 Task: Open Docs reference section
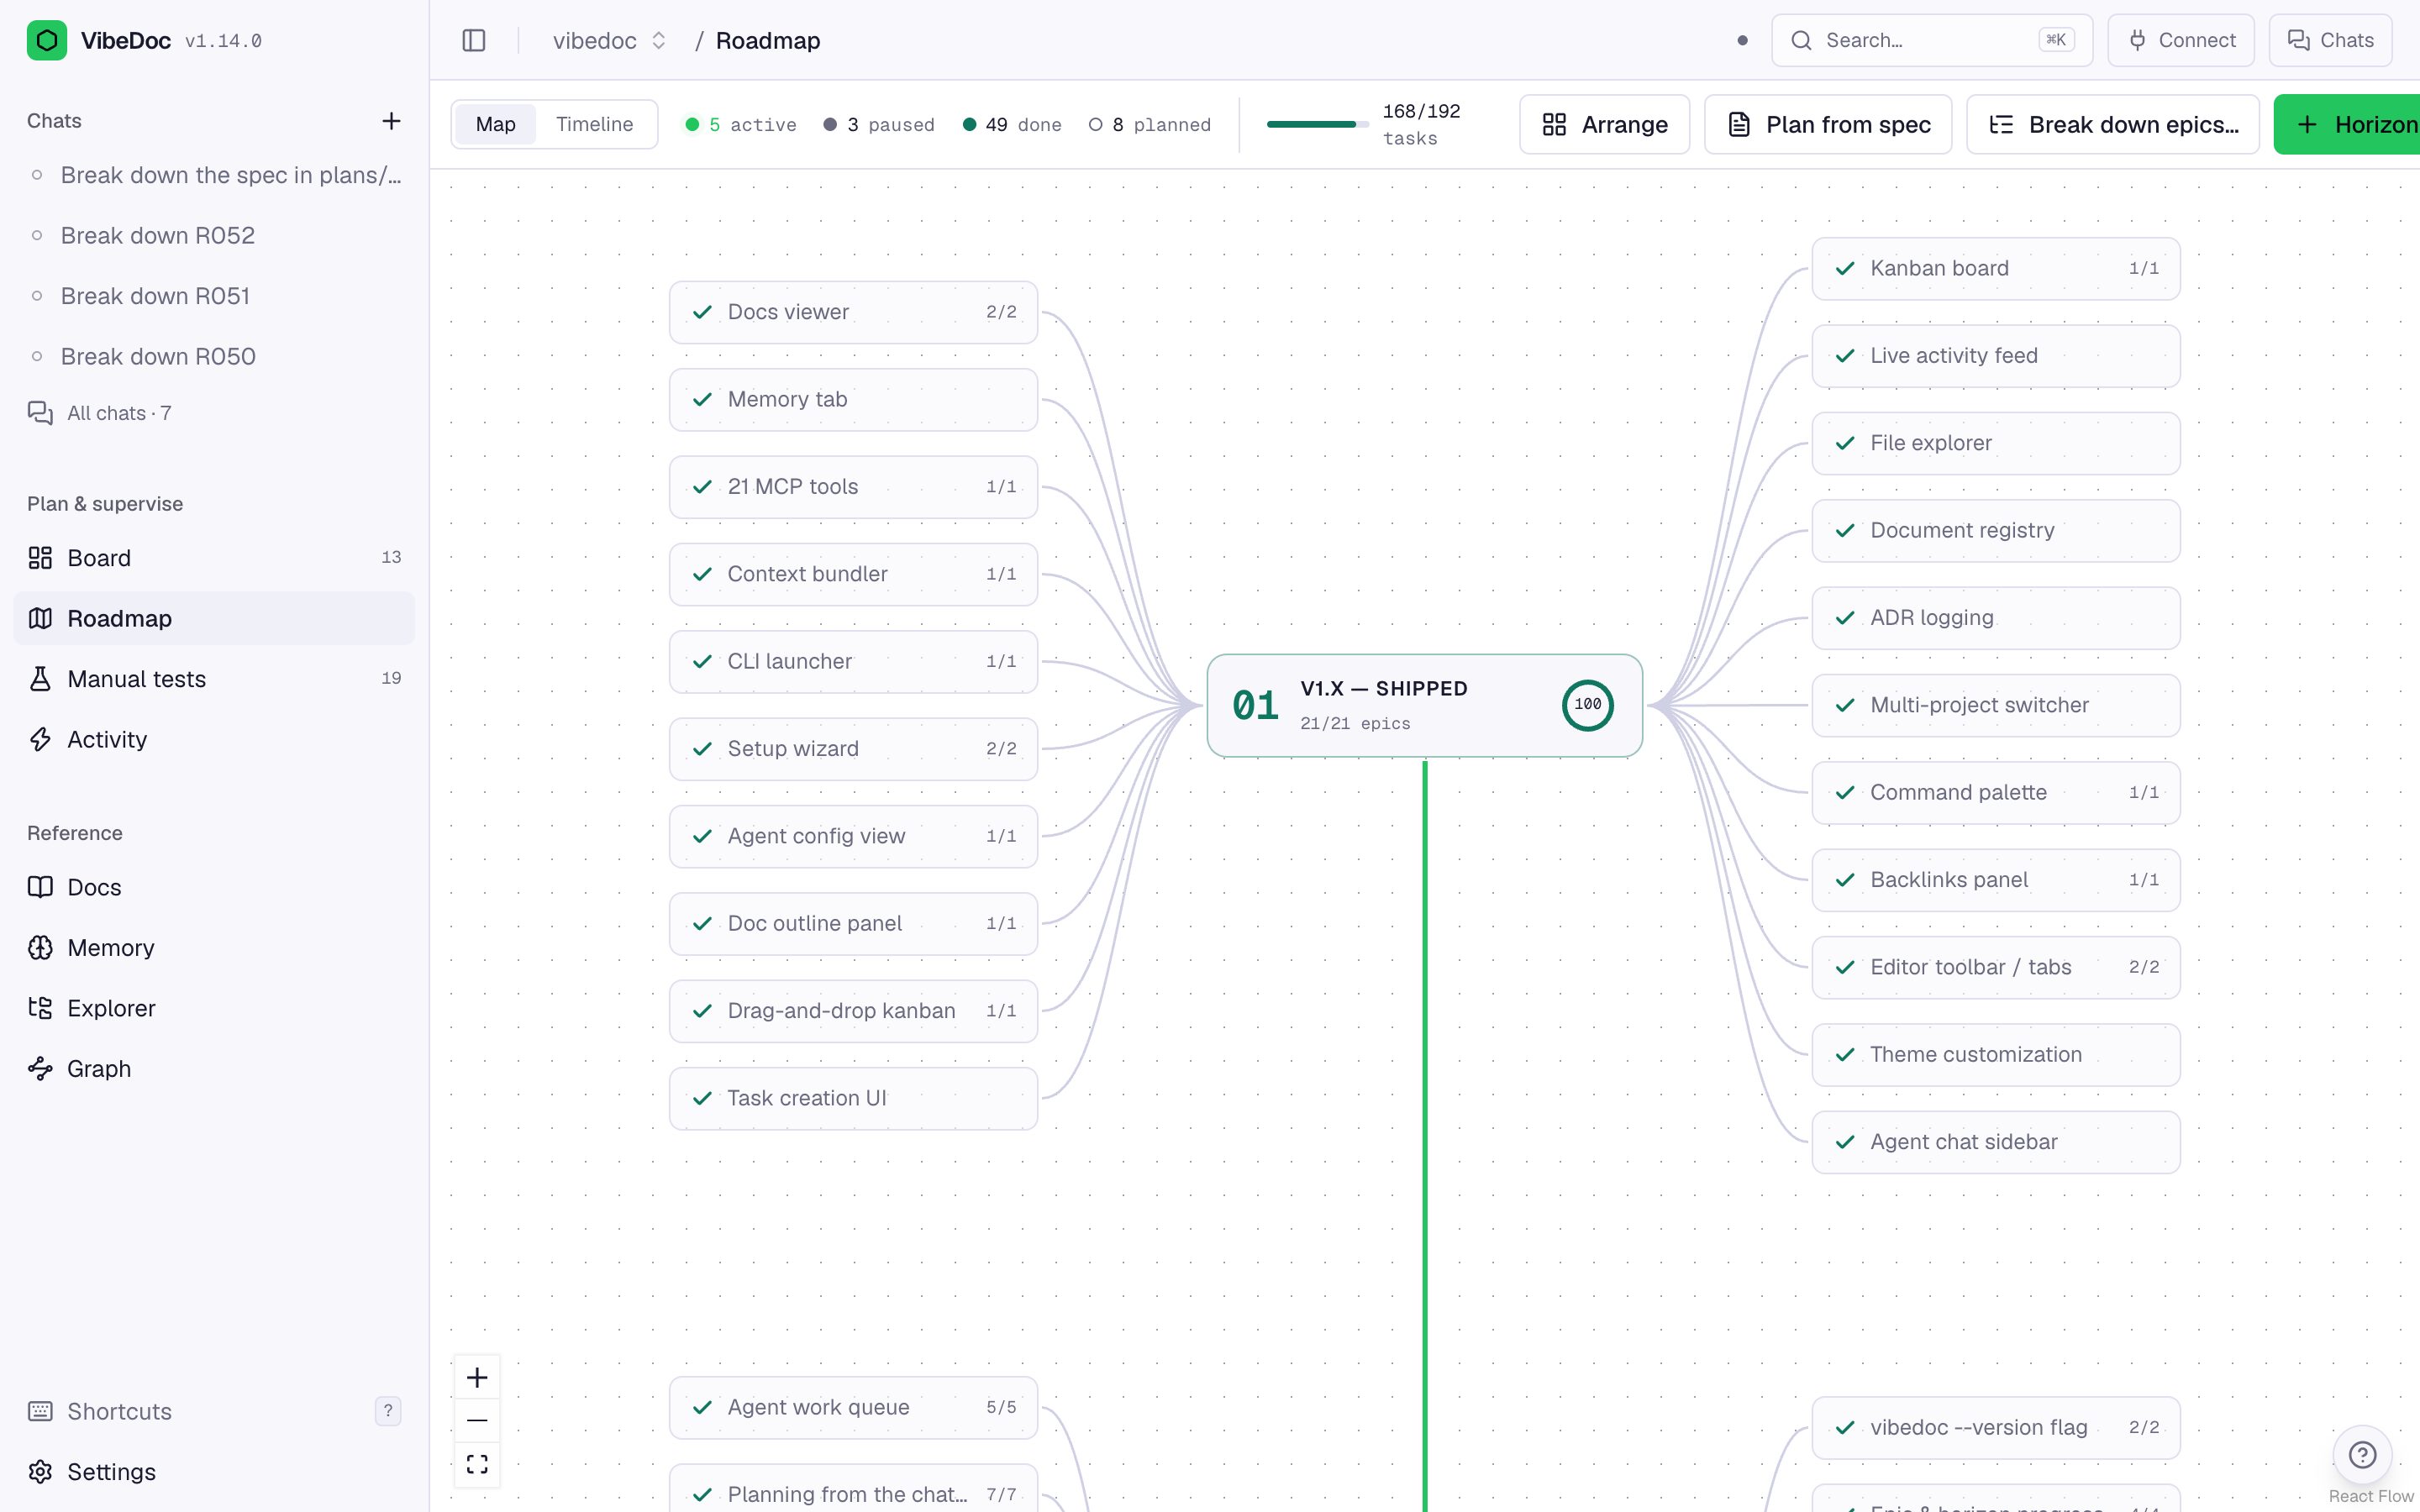coord(214,887)
